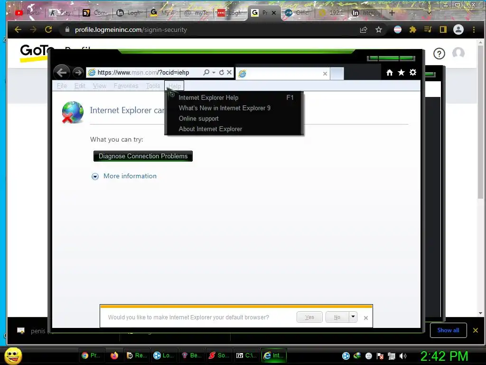Select What's New in Internet Explorer 9
The image size is (486, 365).
pyautogui.click(x=234, y=108)
